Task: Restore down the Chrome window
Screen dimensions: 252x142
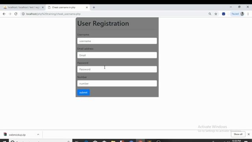Action: pos(239,7)
